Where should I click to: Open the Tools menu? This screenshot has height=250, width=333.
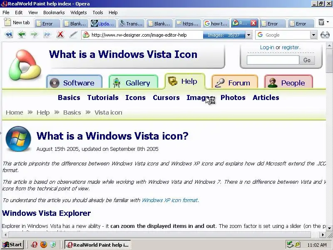(98, 12)
